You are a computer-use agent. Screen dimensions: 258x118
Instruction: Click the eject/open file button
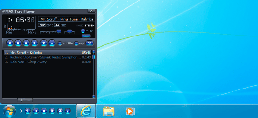[x=52, y=43]
